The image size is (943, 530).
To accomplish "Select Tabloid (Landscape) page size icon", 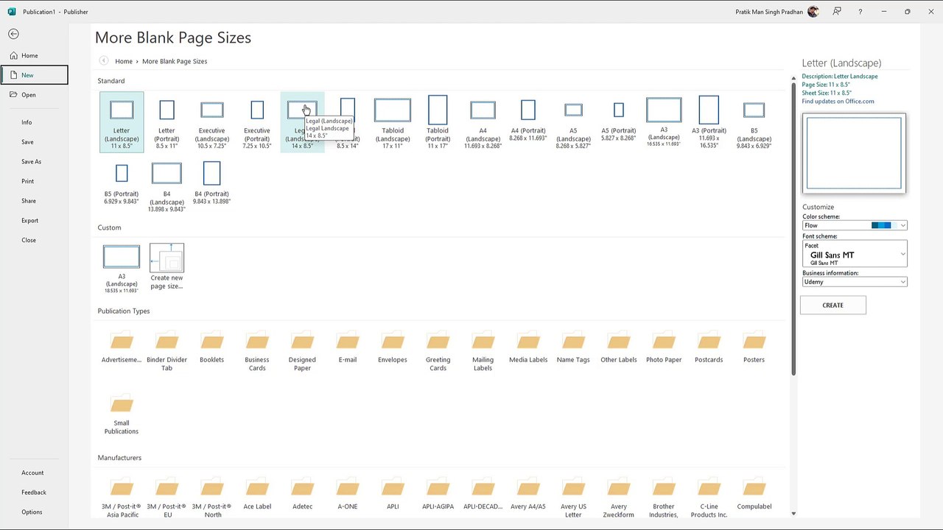I will pyautogui.click(x=392, y=110).
